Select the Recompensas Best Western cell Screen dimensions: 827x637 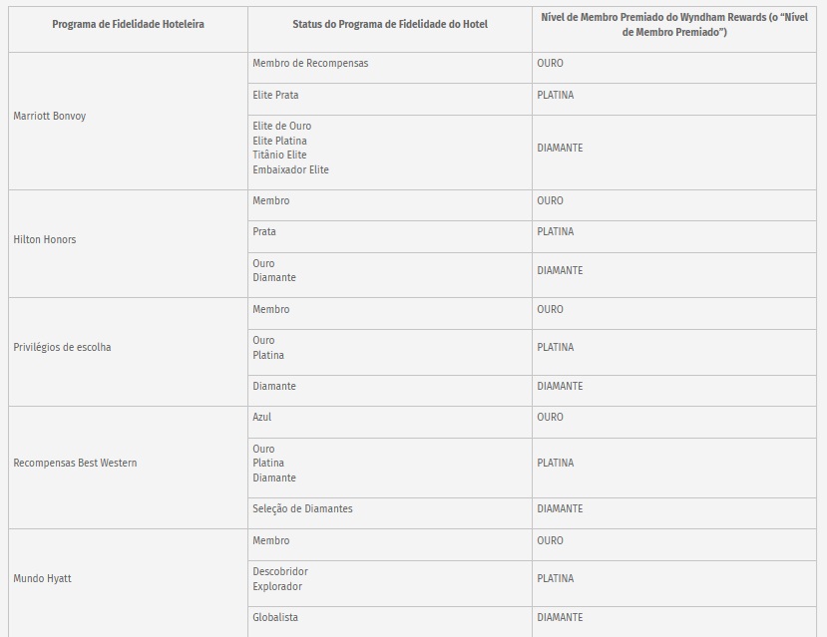coord(75,464)
